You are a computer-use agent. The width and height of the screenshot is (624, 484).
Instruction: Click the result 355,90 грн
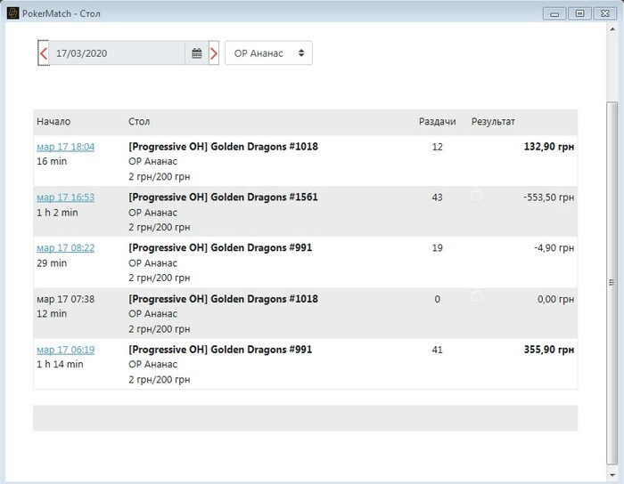(x=549, y=350)
